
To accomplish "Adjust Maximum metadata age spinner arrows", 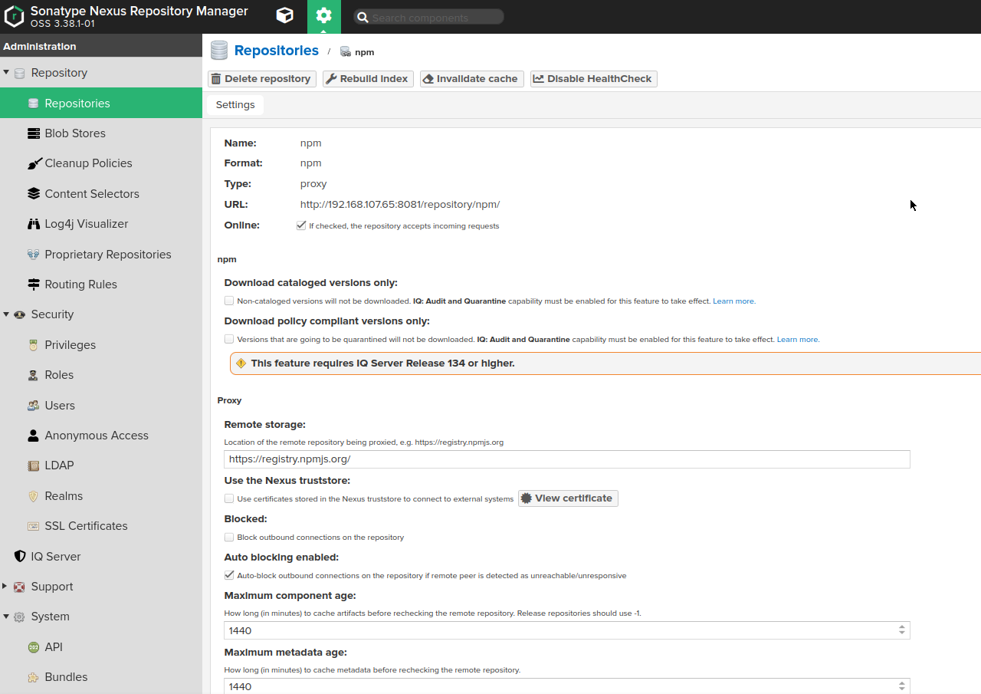I will coord(902,686).
